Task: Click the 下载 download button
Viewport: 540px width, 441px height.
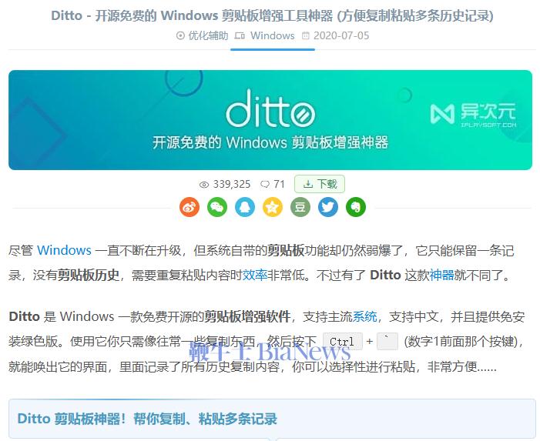Action: tap(320, 184)
